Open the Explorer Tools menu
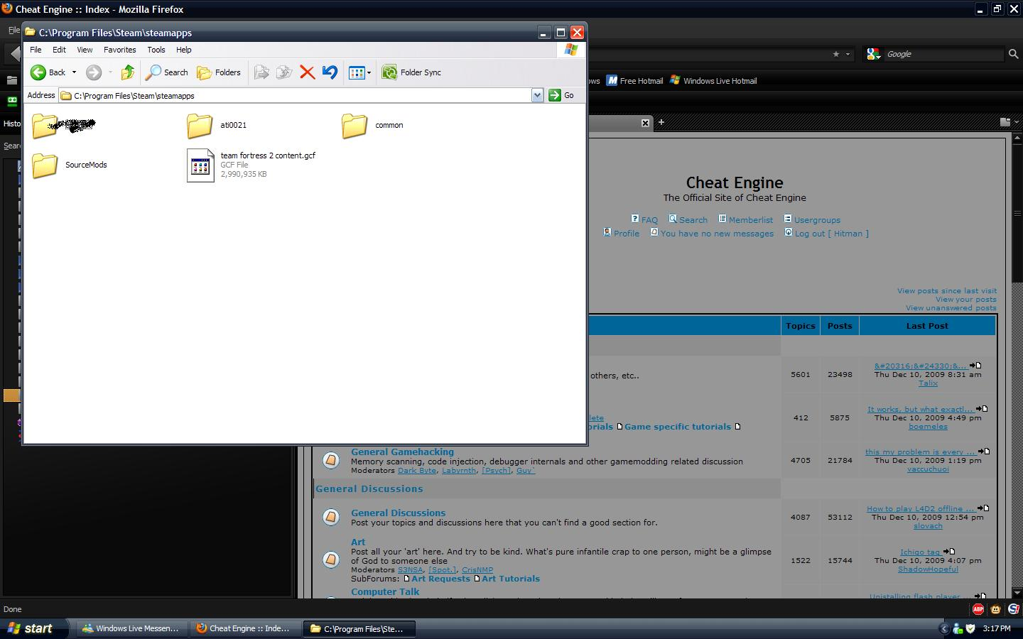Screen dimensions: 1023x639 156,50
